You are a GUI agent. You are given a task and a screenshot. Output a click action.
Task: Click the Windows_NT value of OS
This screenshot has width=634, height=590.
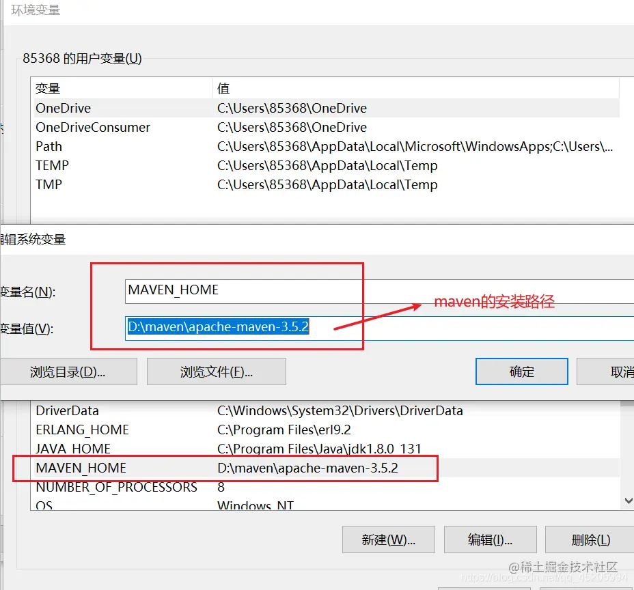tap(256, 505)
